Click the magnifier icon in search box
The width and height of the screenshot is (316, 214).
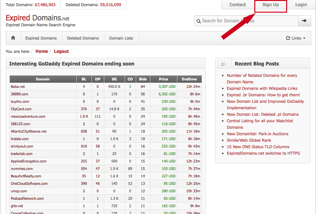pyautogui.click(x=198, y=21)
